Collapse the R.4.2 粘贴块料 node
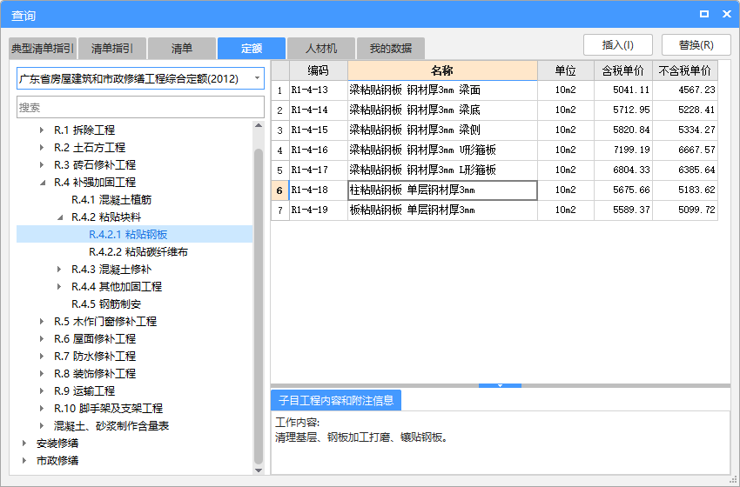Viewport: 740px width, 487px height. tap(60, 217)
